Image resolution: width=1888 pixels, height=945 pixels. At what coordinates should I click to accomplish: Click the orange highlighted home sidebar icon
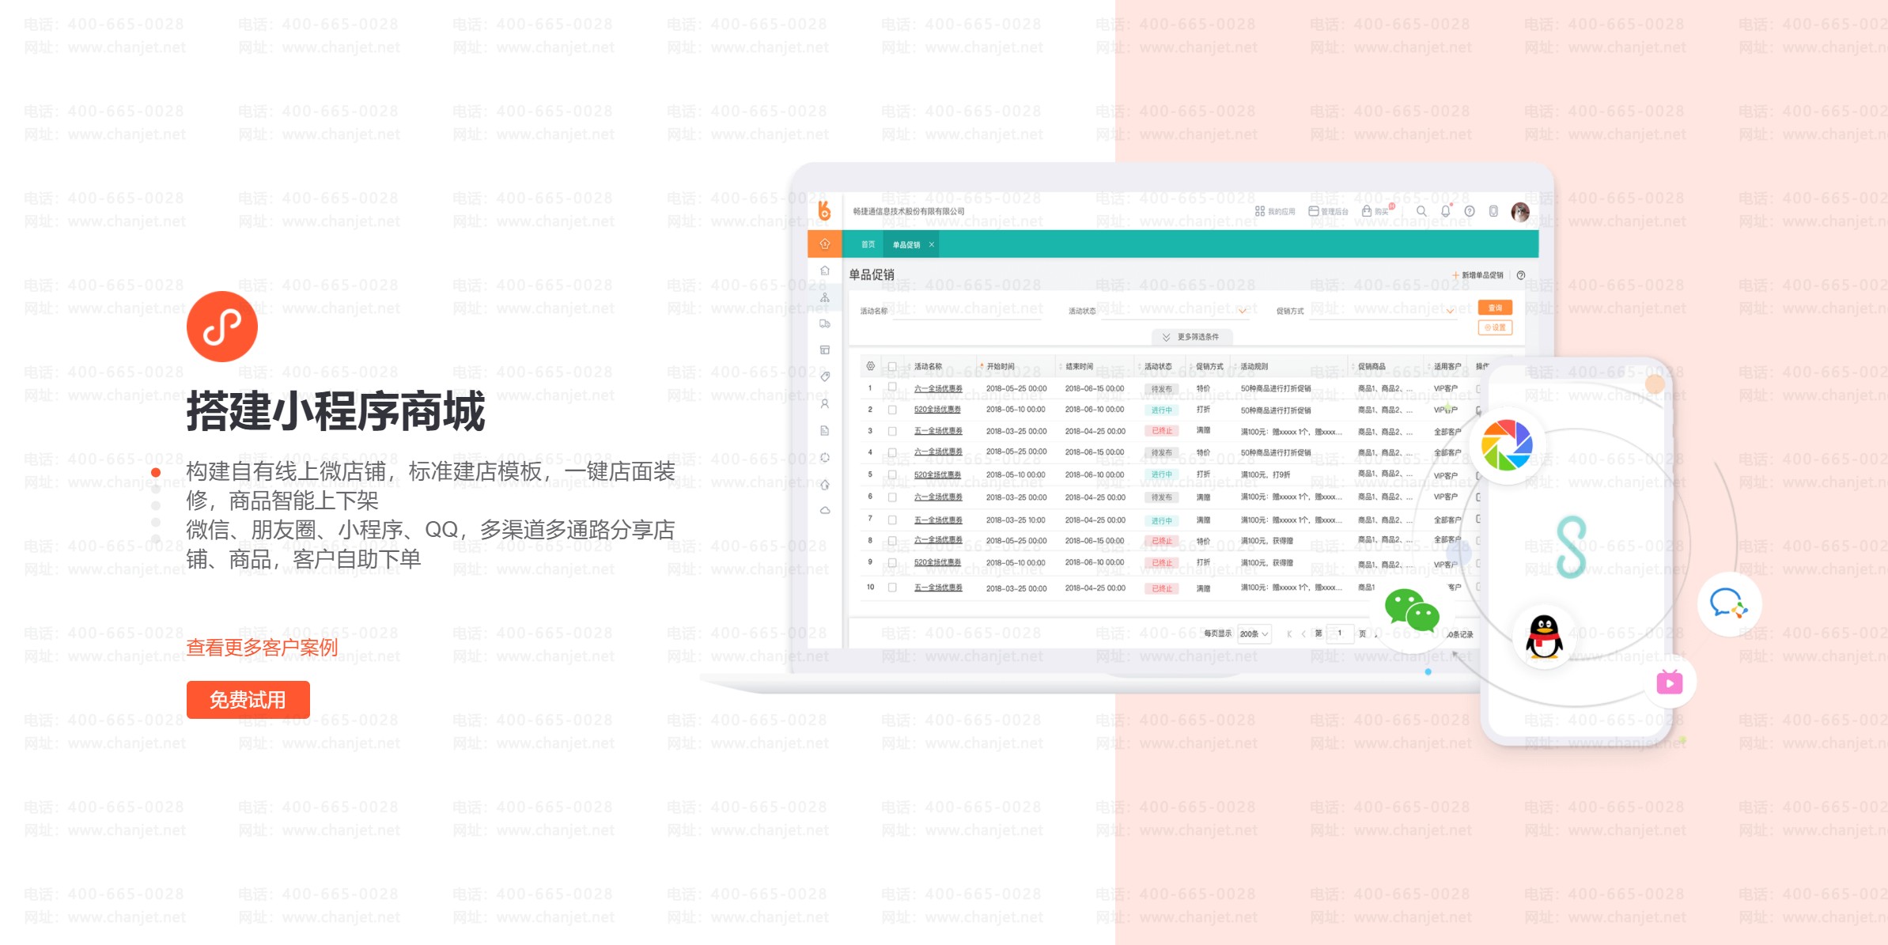click(825, 244)
